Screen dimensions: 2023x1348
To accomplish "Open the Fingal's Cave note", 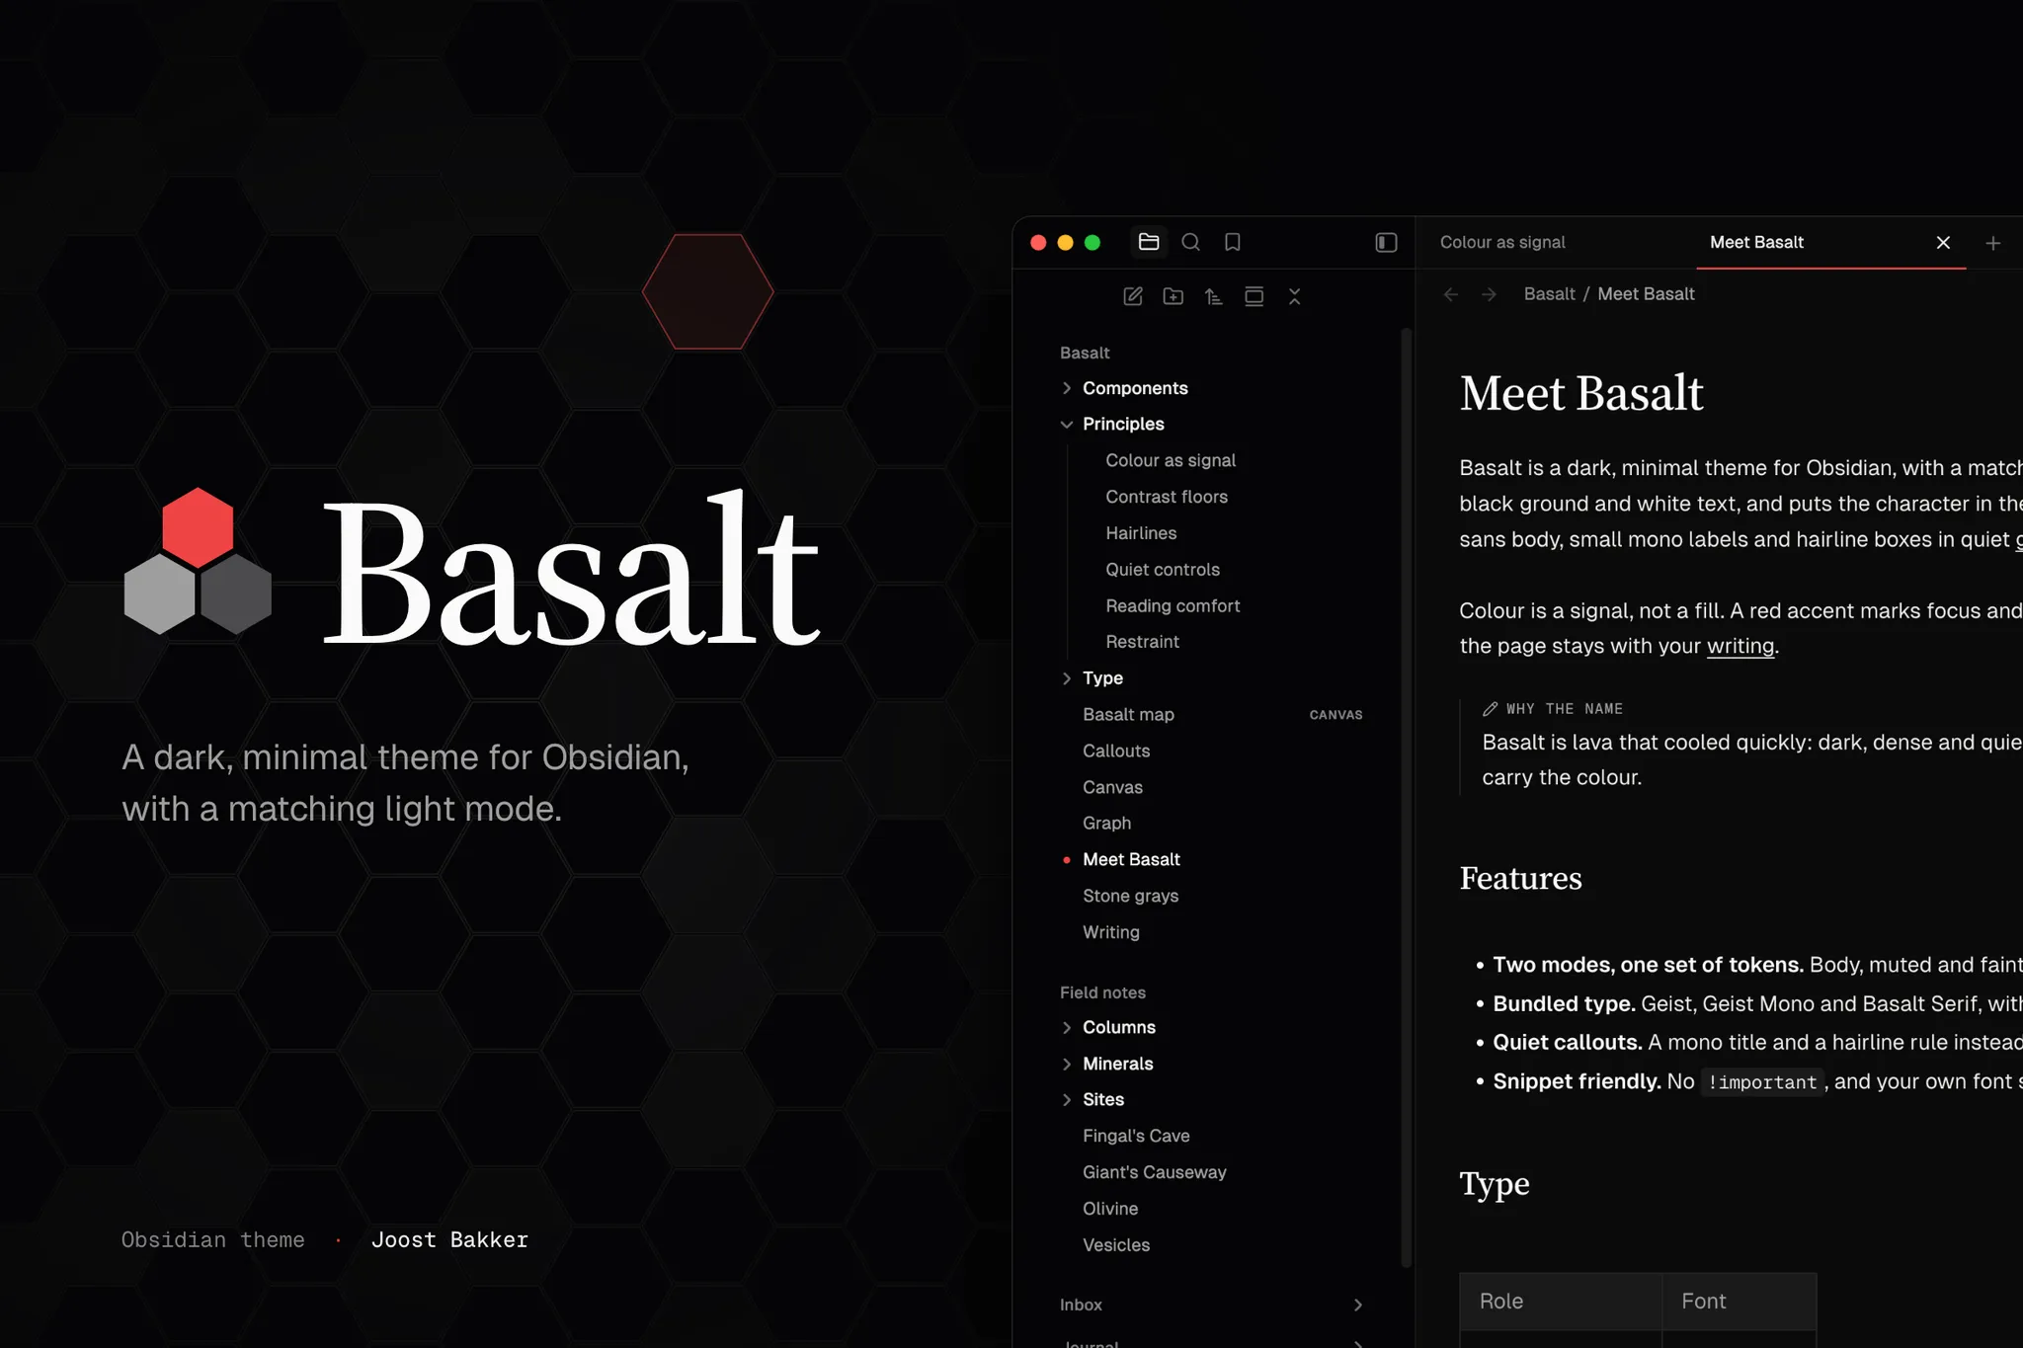I will 1136,1136.
